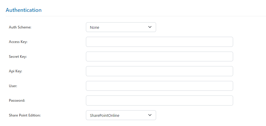Click the 'SharePointOnline' selected value text
266x126 pixels.
[x=105, y=116]
